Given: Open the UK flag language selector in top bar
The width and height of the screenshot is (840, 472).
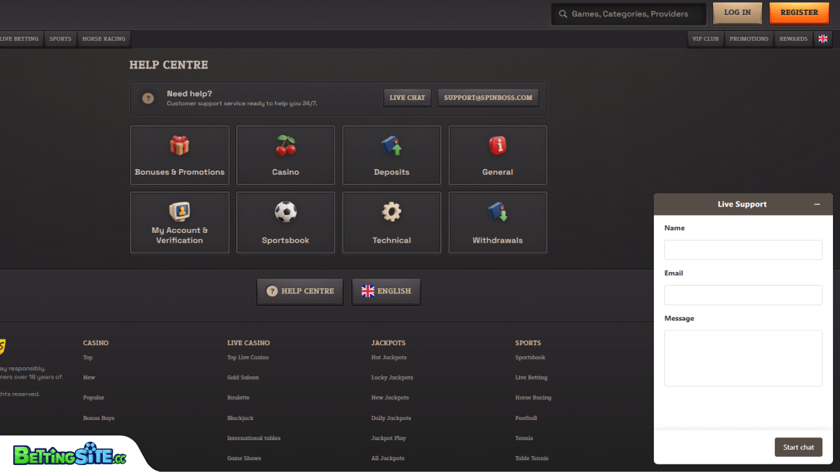Looking at the screenshot, I should [823, 39].
